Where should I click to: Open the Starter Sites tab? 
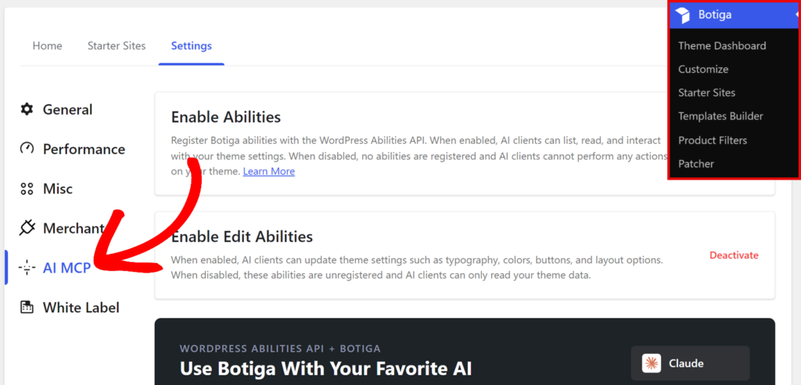[x=117, y=46]
